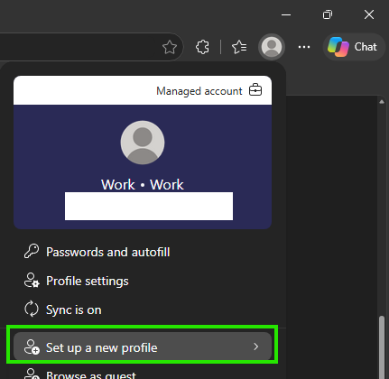Open Sync is on settings
The width and height of the screenshot is (389, 379).
coord(143,310)
